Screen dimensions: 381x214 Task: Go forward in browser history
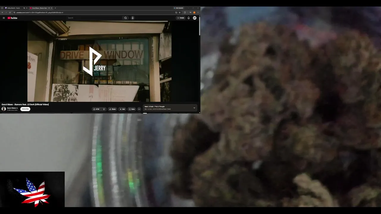click(6, 12)
